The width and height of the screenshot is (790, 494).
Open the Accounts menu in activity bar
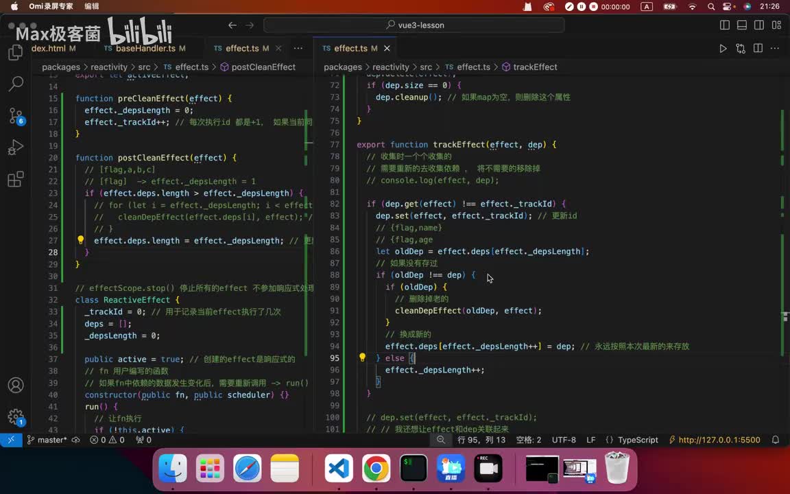pos(16,385)
